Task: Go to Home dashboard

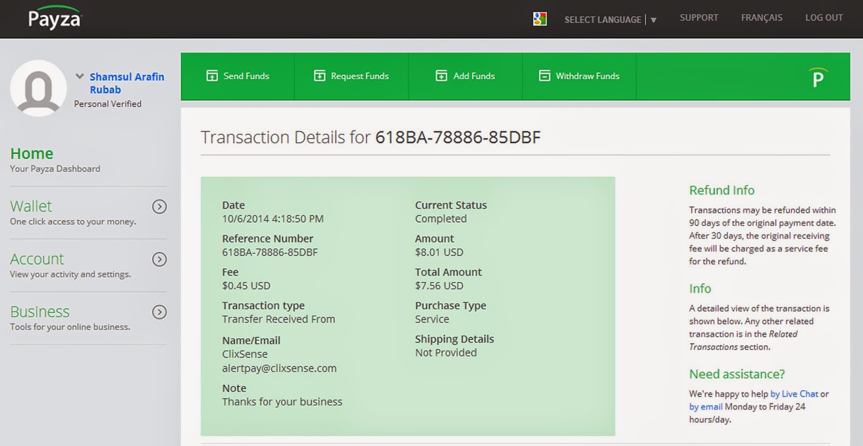Action: pos(32,154)
